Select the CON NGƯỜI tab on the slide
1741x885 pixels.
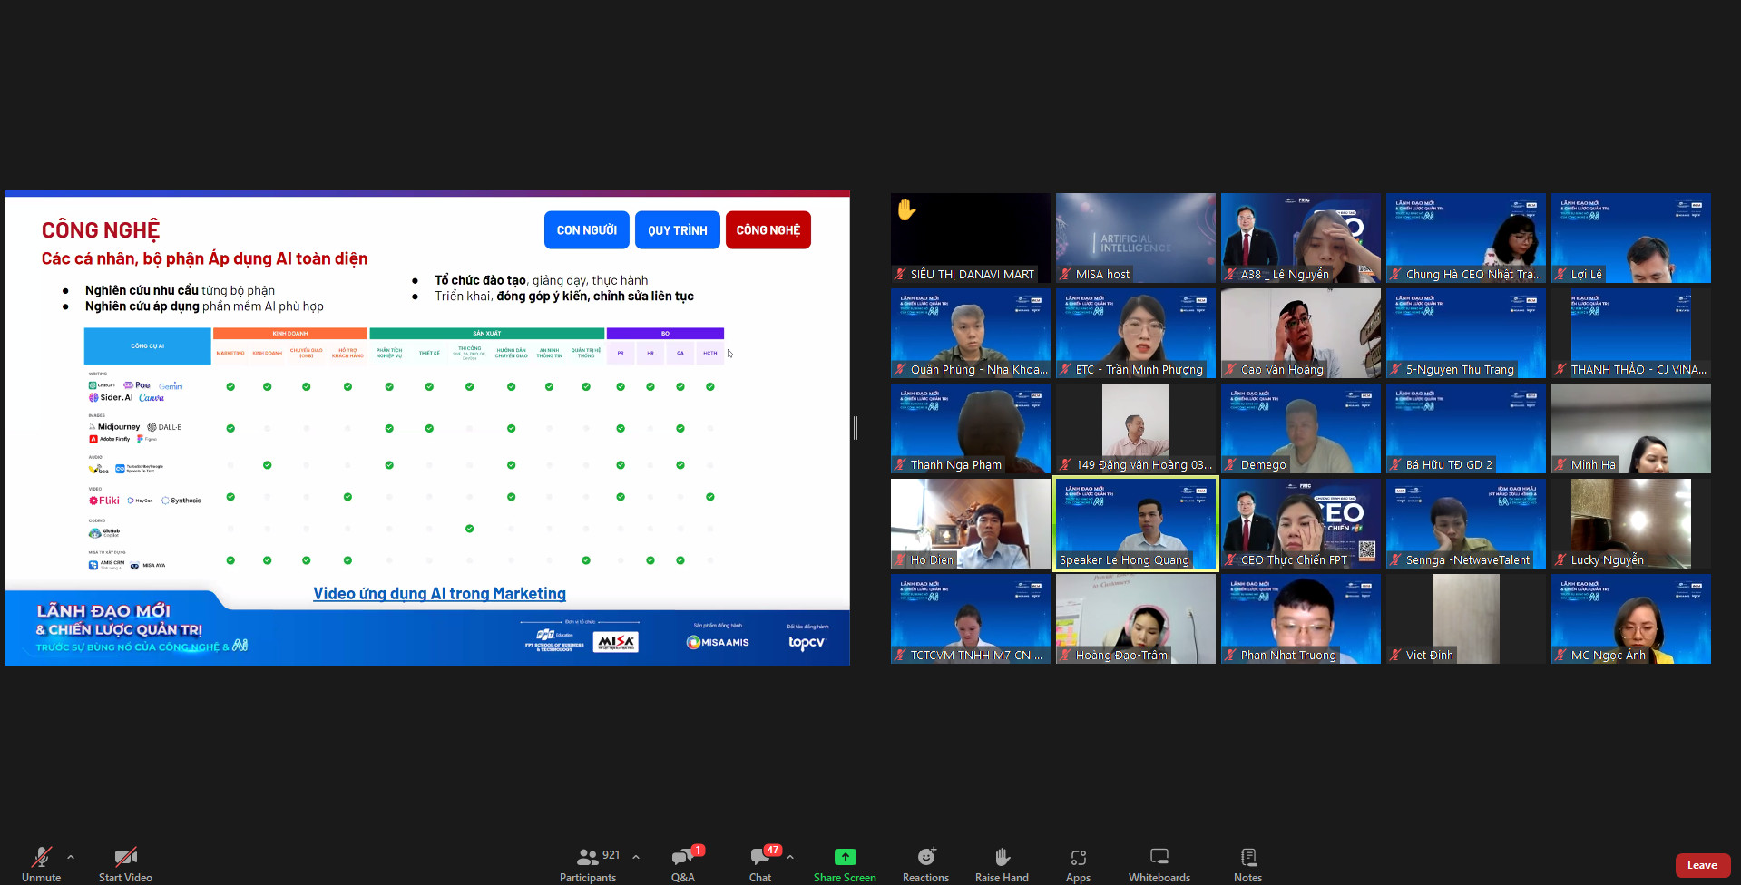(586, 230)
